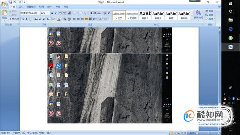The height and width of the screenshot is (135, 240).
Task: Toggle strikethrough formatting
Action: click(x=36, y=19)
